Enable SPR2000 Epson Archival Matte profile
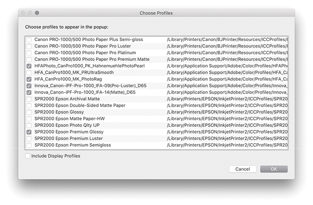 (29, 99)
